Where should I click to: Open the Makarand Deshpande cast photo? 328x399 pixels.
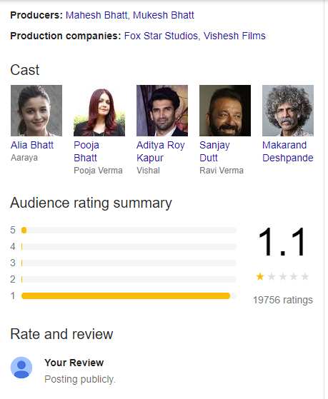coord(288,111)
